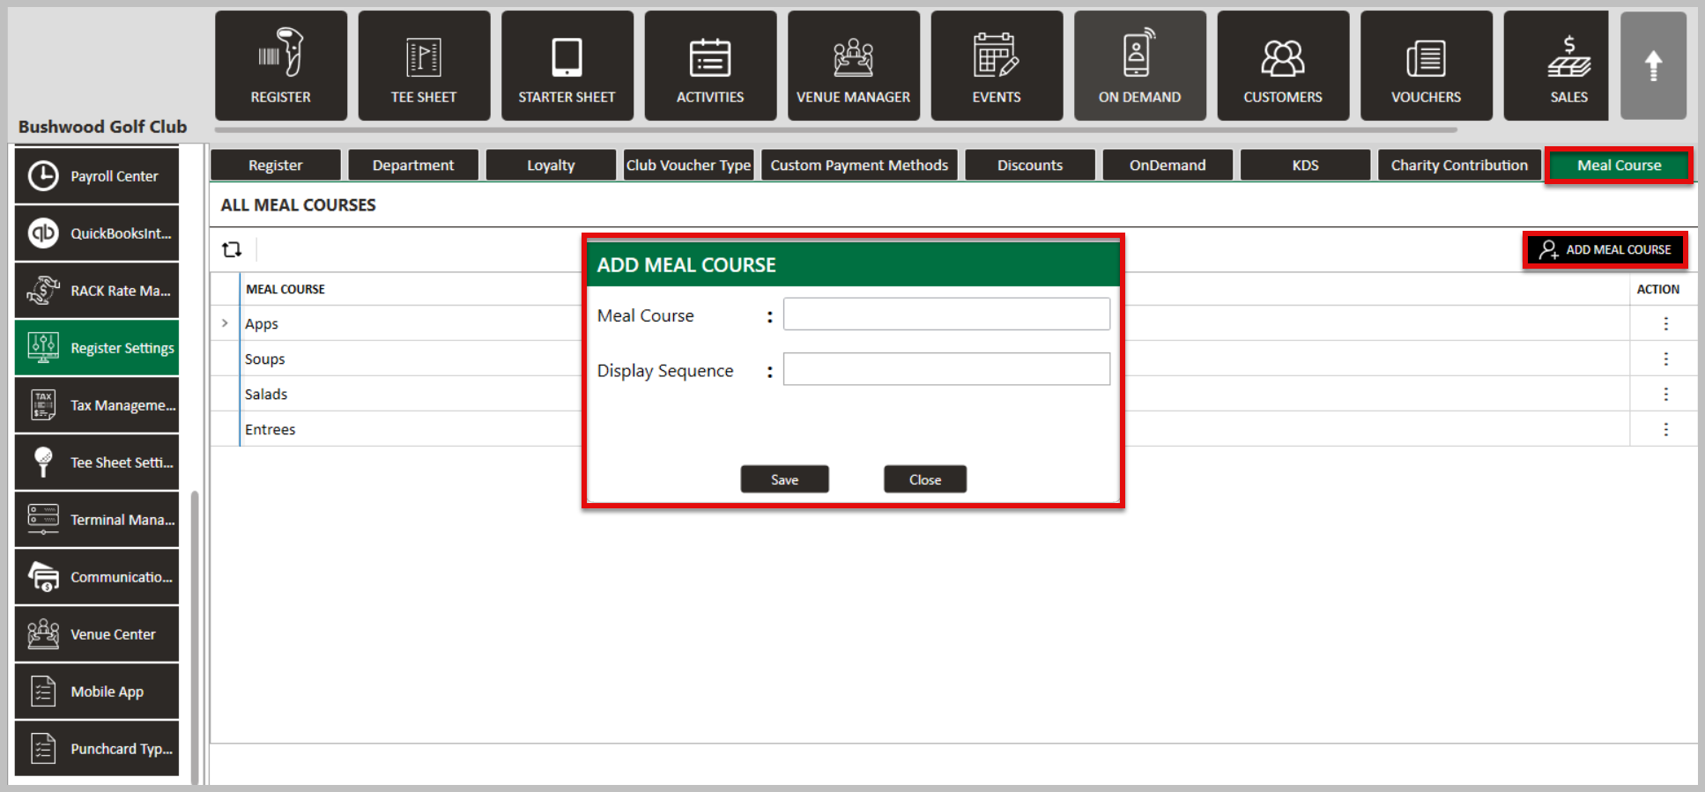This screenshot has height=792, width=1705.
Task: Open the Sales module
Action: (x=1556, y=66)
